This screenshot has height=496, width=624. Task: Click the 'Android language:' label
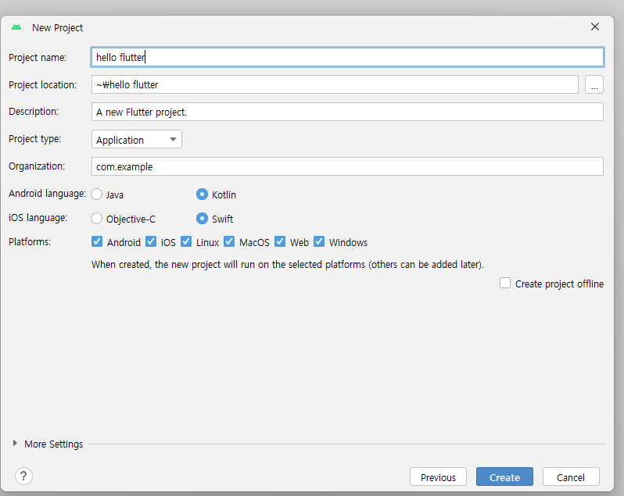pyautogui.click(x=48, y=194)
